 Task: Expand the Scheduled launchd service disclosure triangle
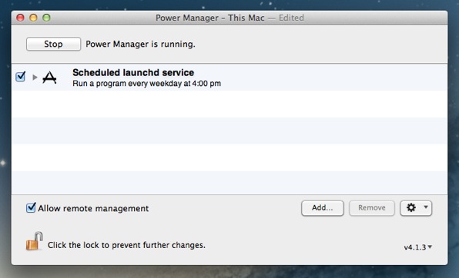tap(35, 77)
